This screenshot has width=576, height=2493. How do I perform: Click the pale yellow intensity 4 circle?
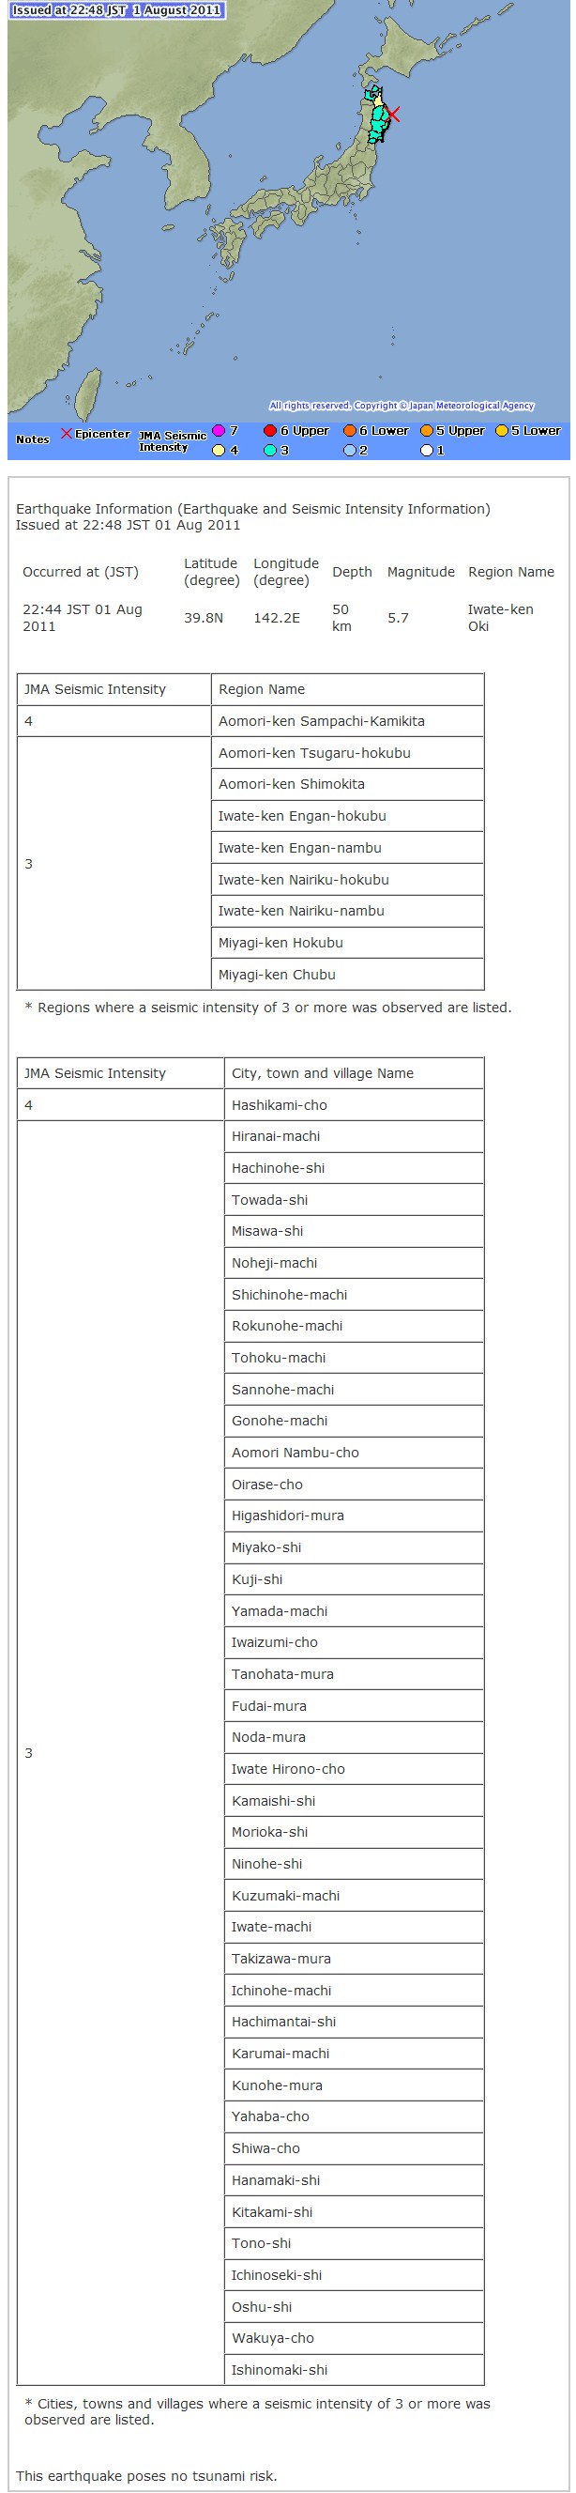coord(219,450)
